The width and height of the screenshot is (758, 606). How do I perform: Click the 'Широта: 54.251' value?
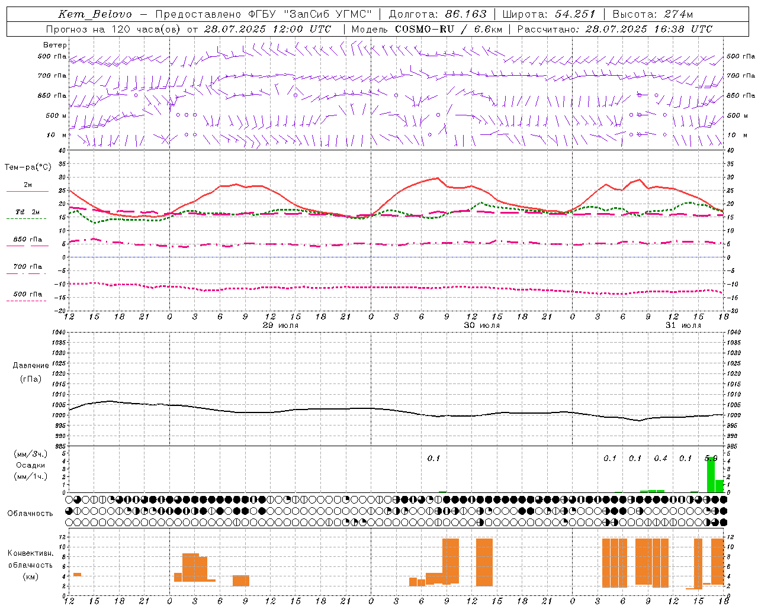(x=549, y=14)
